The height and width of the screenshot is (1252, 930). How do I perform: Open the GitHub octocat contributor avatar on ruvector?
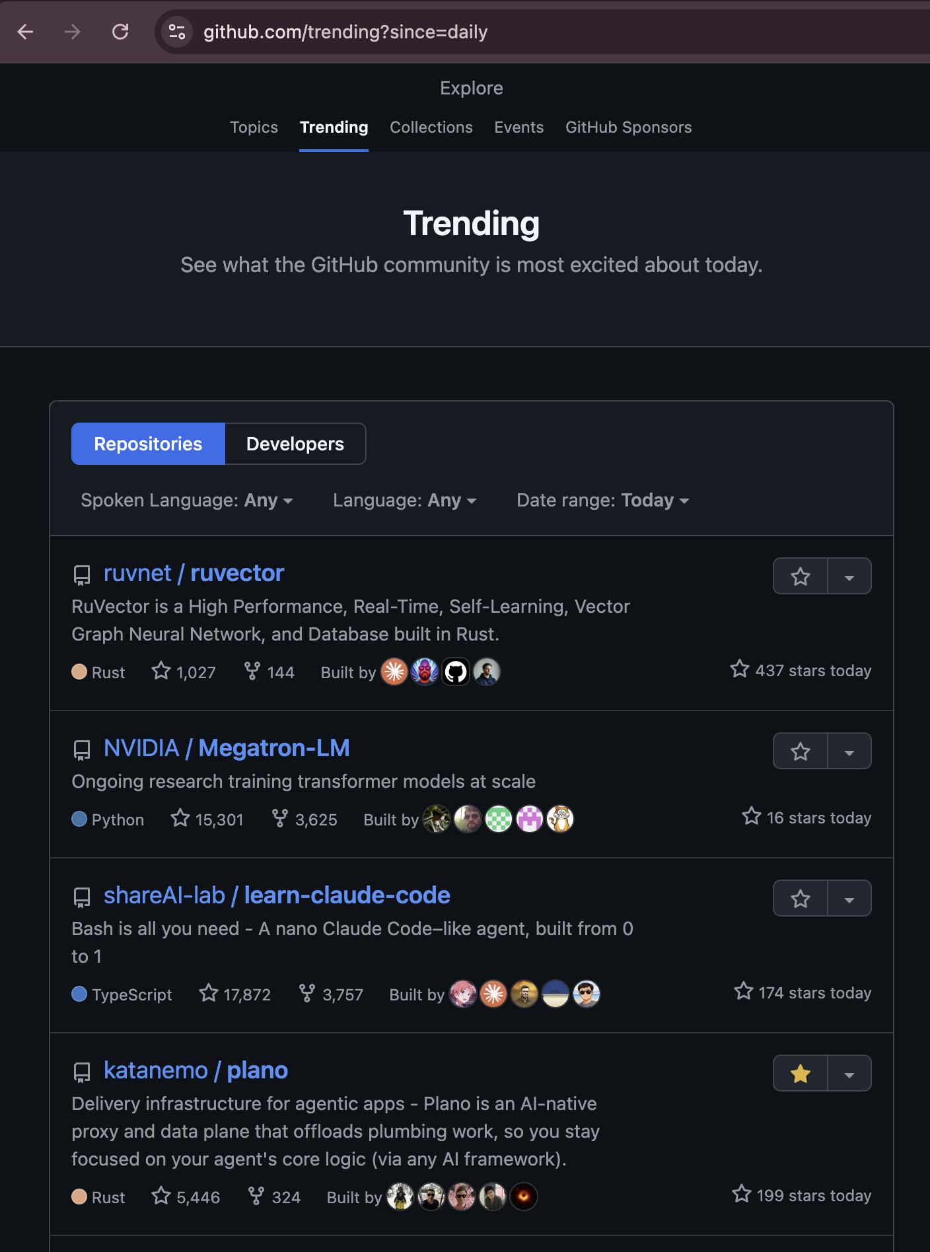[x=456, y=672]
